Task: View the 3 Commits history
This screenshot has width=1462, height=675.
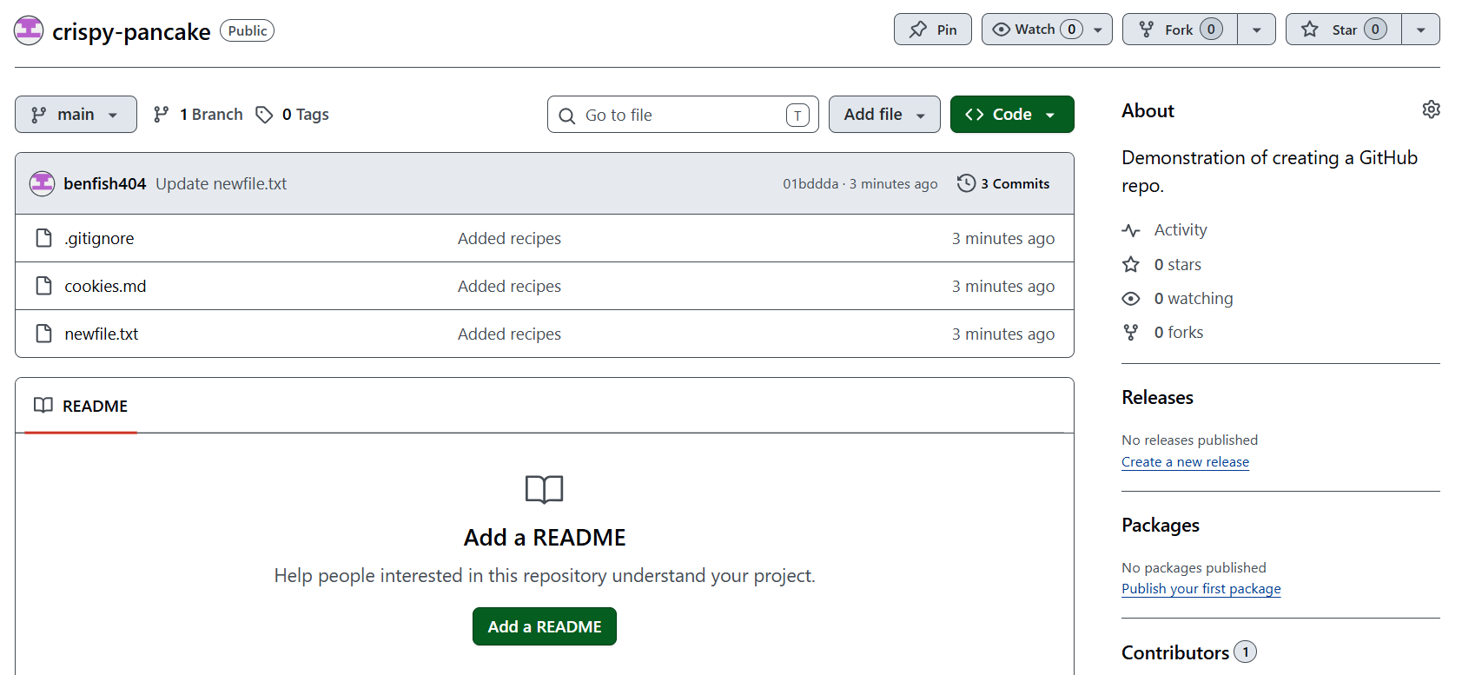Action: click(x=1003, y=183)
